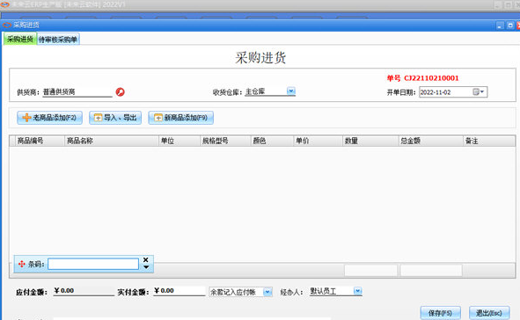Click the icon on 新商品添加(F9)
Screen dimensions: 520x320
tap(158, 118)
